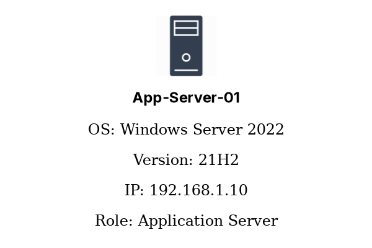This screenshot has width=372, height=248.
Task: Click the Version: 21H2 text
Action: tap(186, 160)
